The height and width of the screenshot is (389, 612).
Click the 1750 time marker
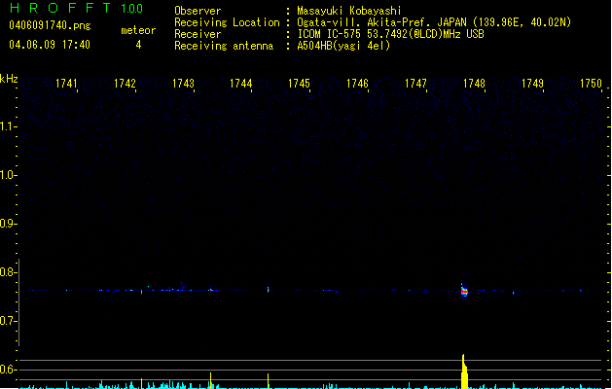[591, 84]
